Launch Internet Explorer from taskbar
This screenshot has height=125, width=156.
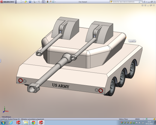point(11,123)
